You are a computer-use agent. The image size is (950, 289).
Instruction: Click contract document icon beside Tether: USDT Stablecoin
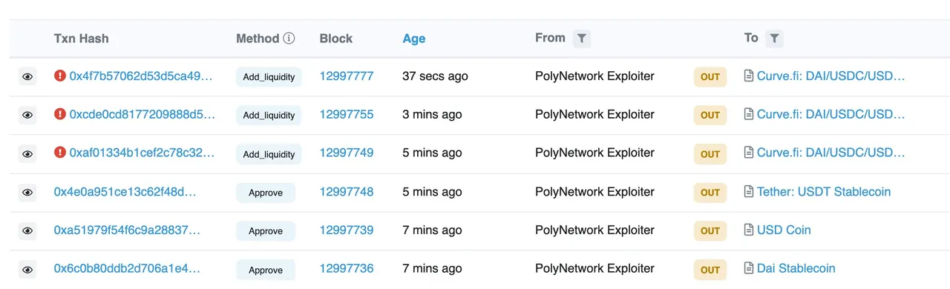coord(749,191)
